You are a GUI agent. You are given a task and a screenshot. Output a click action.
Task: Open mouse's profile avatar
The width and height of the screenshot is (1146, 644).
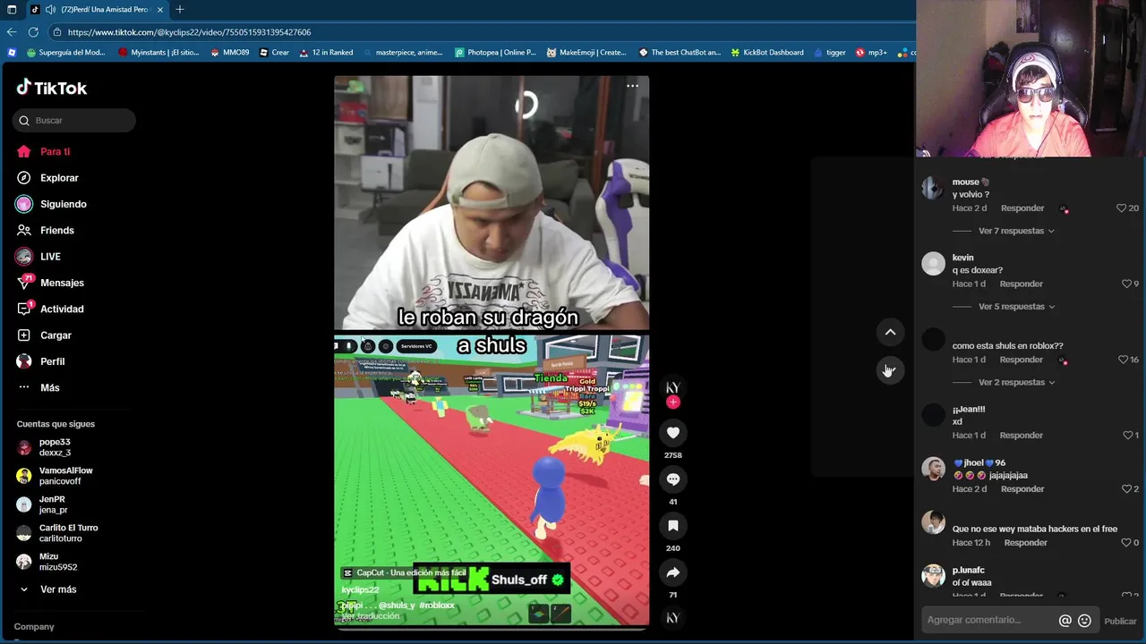coord(933,188)
